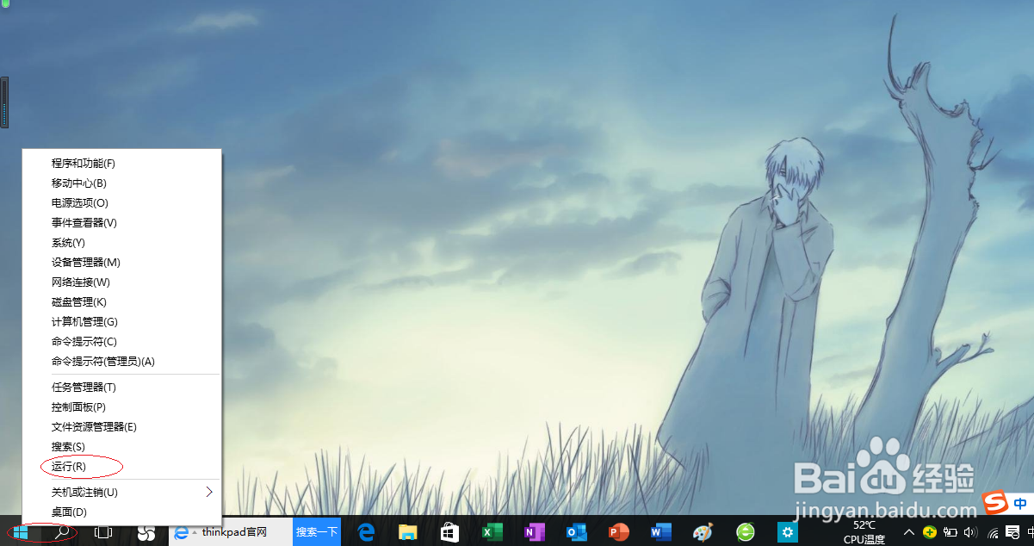
Task: Click the fan-shaped taskbar icon
Action: [145, 534]
